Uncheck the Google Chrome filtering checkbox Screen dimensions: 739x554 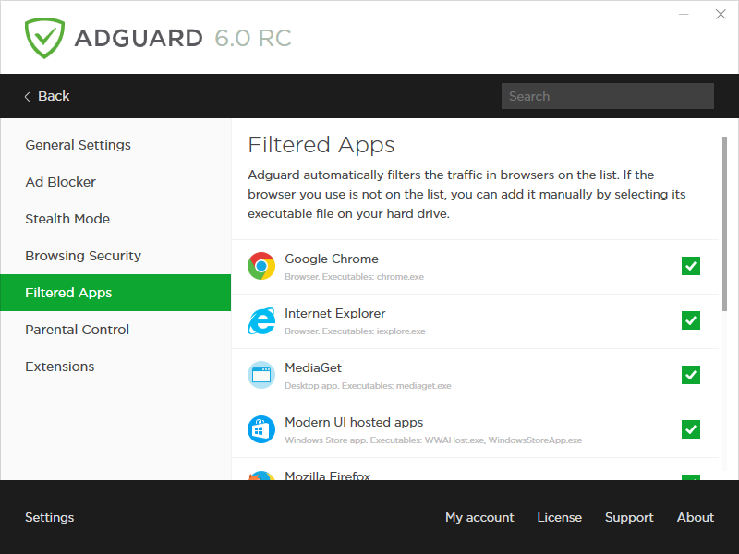pyautogui.click(x=690, y=266)
